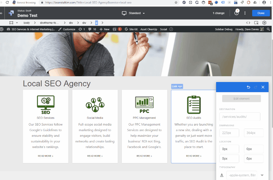Viewport: 273px width, 180px height.
Task: Click the element selector frame icon
Action: pyautogui.click(x=11, y=23)
